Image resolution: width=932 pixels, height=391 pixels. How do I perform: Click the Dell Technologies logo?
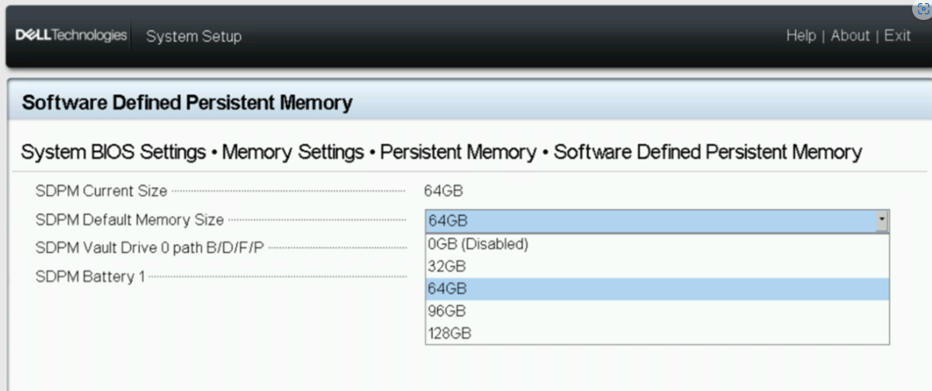[71, 36]
